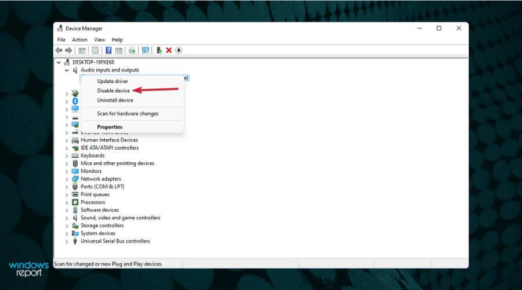Click the green Processors chip icon
Image resolution: width=522 pixels, height=290 pixels.
[x=75, y=202]
